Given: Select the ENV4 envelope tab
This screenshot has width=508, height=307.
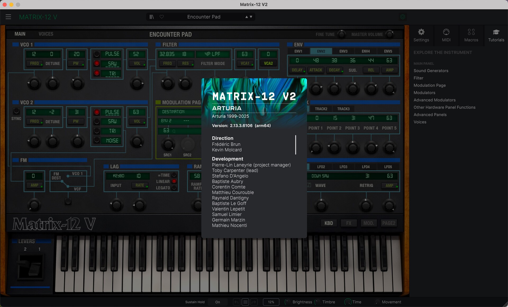Looking at the screenshot, I should tap(366, 51).
